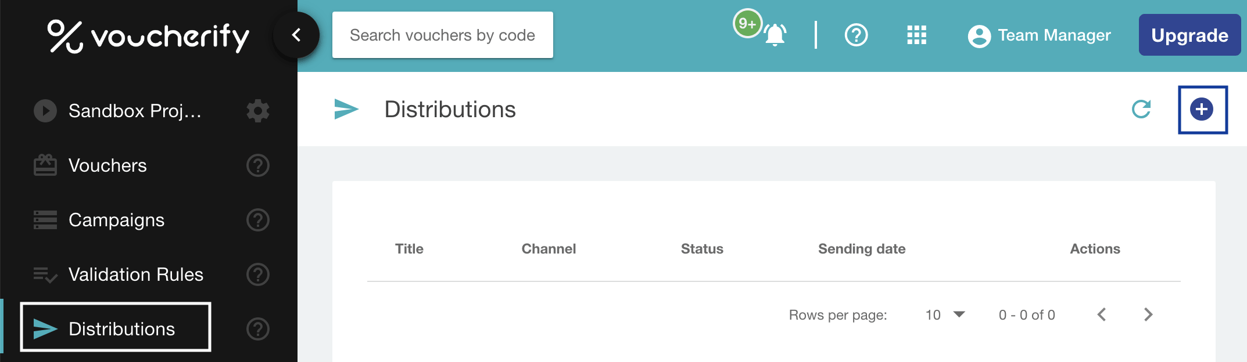Go to Vouchers in the sidebar
This screenshot has height=362, width=1247.
point(107,165)
